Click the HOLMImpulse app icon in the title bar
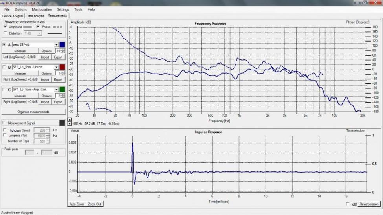The width and height of the screenshot is (383, 215). pyautogui.click(x=3, y=3)
